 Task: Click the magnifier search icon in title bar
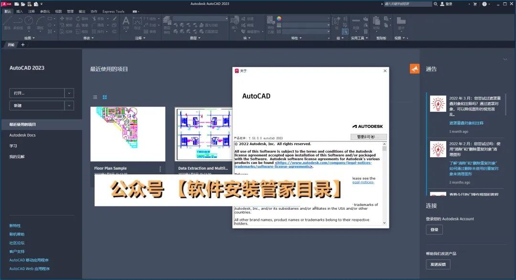tap(435, 4)
